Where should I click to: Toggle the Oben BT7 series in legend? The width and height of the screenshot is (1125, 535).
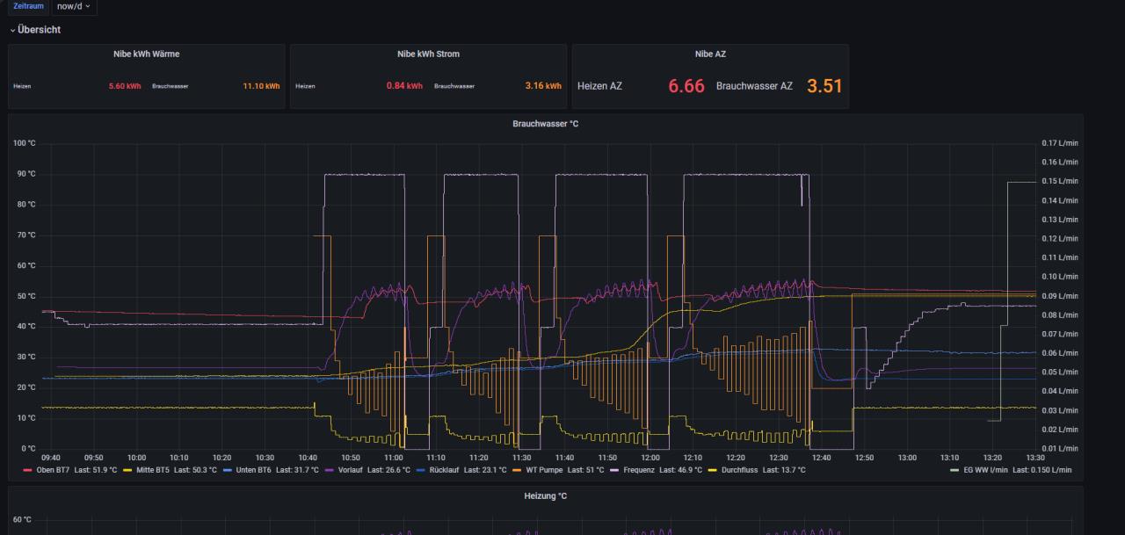pyautogui.click(x=54, y=470)
